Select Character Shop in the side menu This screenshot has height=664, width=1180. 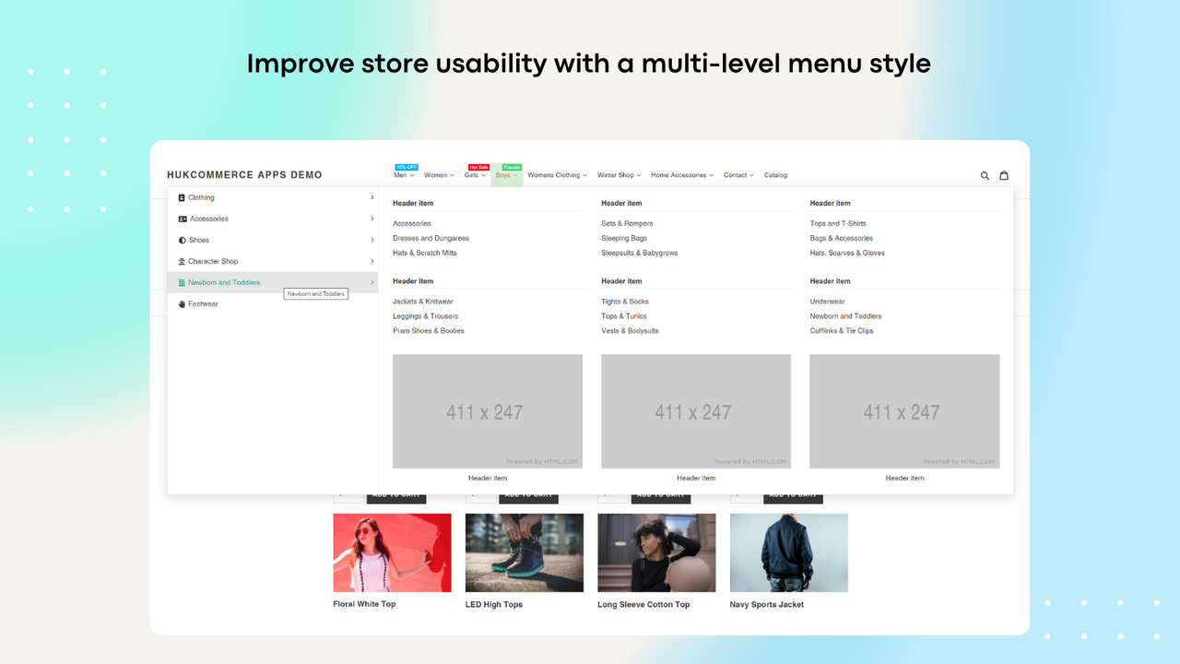point(273,261)
